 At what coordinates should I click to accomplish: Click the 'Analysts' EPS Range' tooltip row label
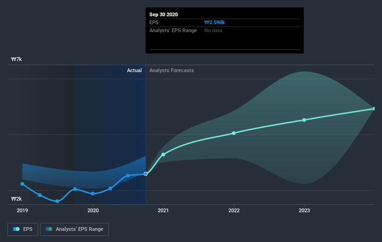click(173, 30)
